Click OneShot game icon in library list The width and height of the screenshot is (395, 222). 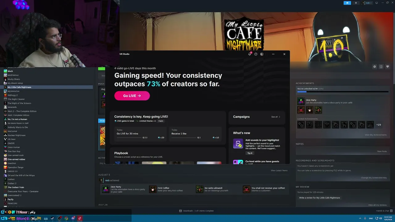(5, 163)
